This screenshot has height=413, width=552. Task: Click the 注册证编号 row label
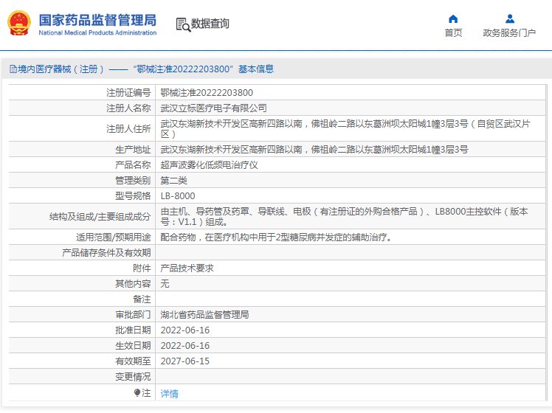click(128, 92)
